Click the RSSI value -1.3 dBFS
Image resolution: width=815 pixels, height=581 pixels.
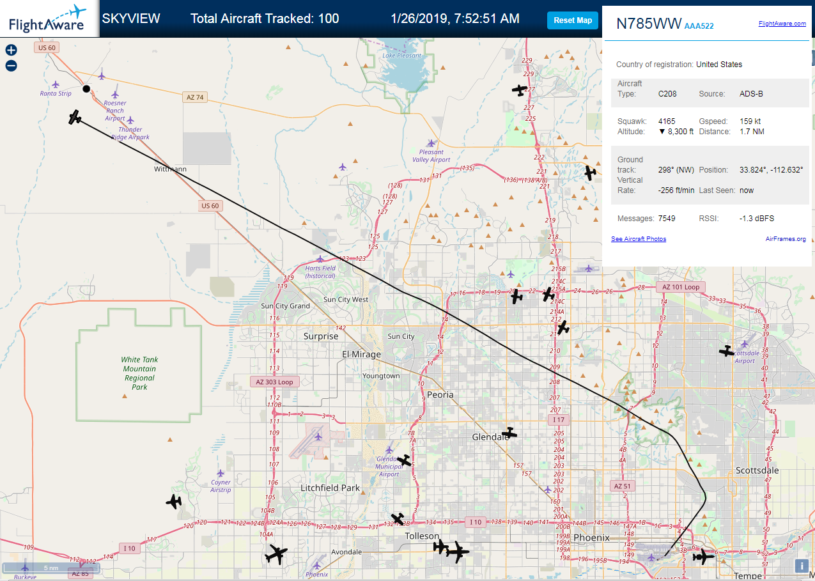[x=757, y=219]
